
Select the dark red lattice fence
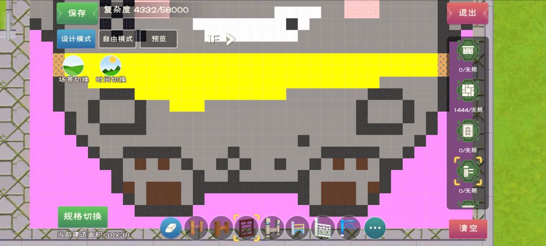(x=247, y=228)
